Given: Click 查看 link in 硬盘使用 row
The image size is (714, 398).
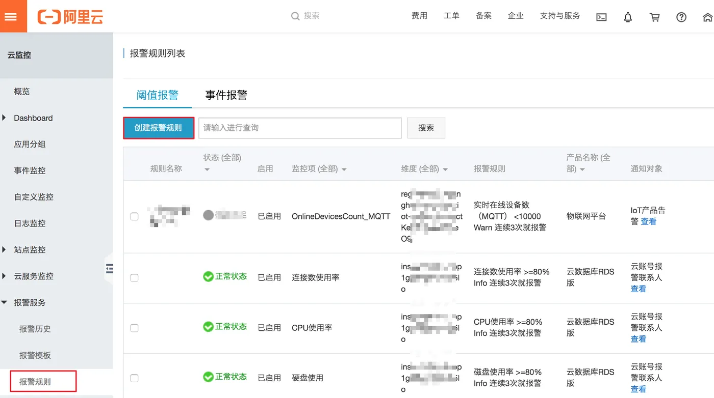Looking at the screenshot, I should (x=639, y=389).
